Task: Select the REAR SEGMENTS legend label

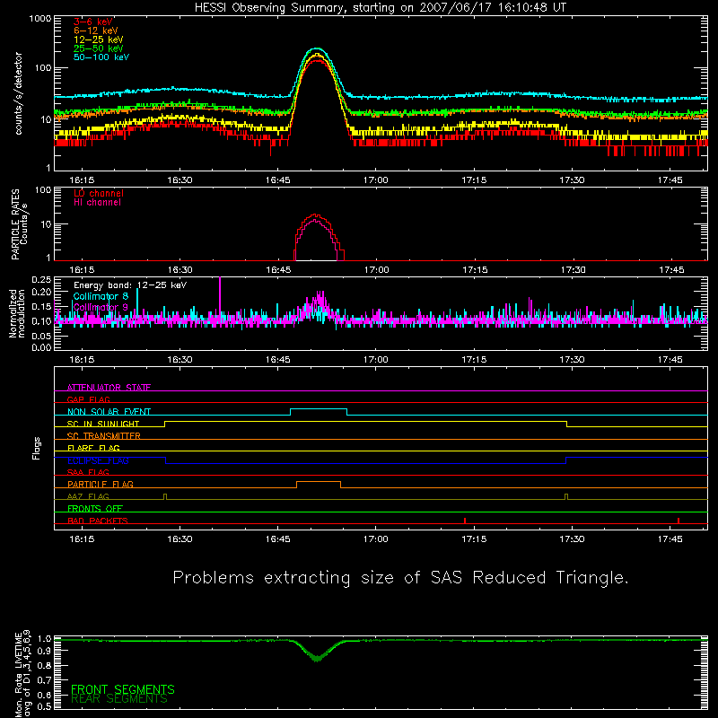Action: point(119,699)
